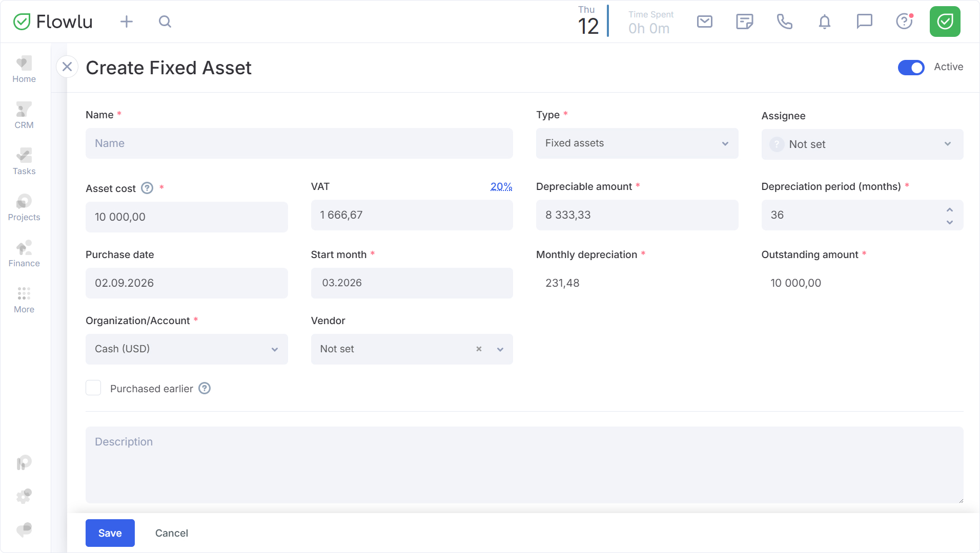Click the Asset cost help tooltip icon
The width and height of the screenshot is (980, 553).
pyautogui.click(x=147, y=188)
